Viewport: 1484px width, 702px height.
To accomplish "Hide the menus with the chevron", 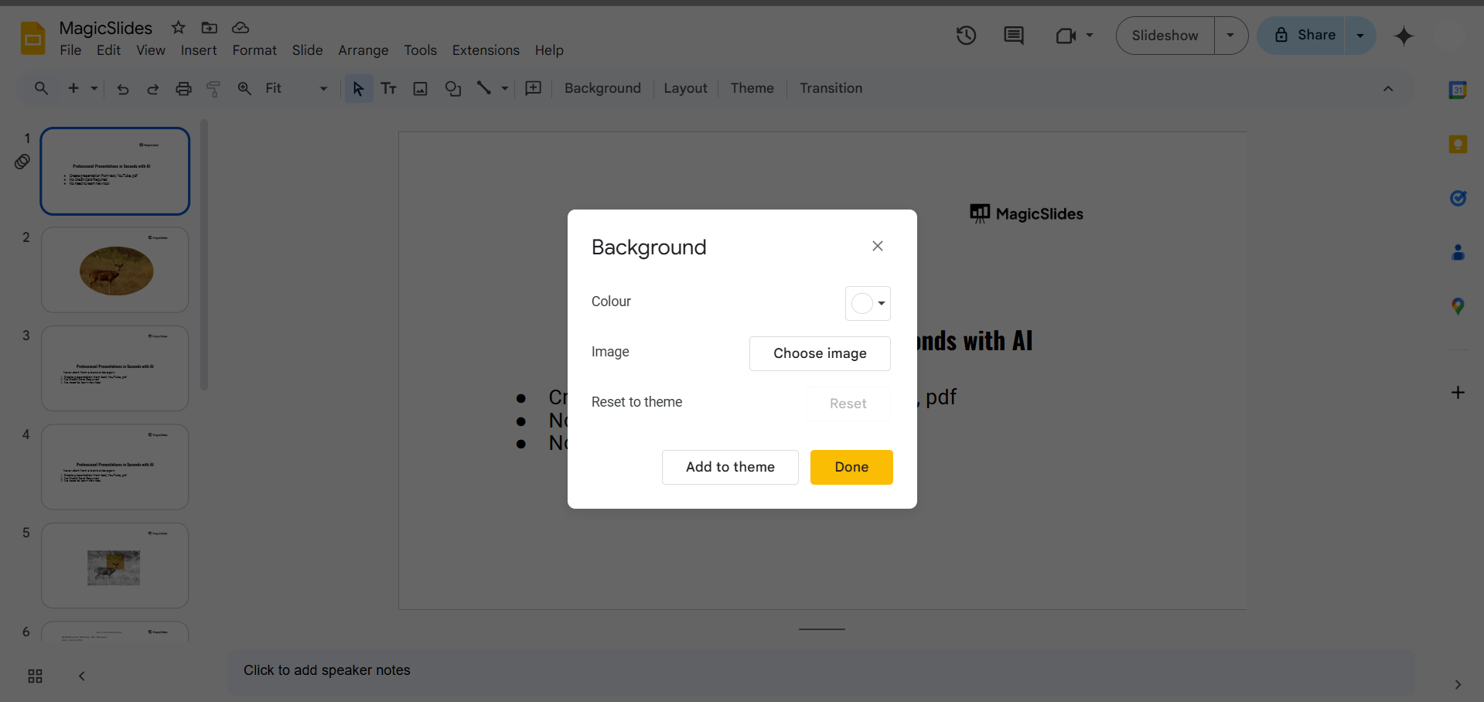I will 1388,89.
